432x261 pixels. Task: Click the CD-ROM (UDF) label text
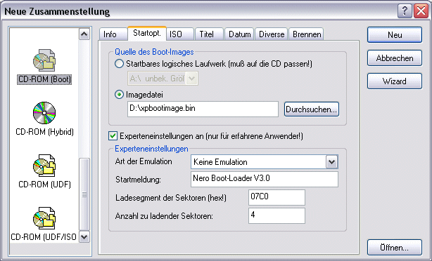[44, 184]
